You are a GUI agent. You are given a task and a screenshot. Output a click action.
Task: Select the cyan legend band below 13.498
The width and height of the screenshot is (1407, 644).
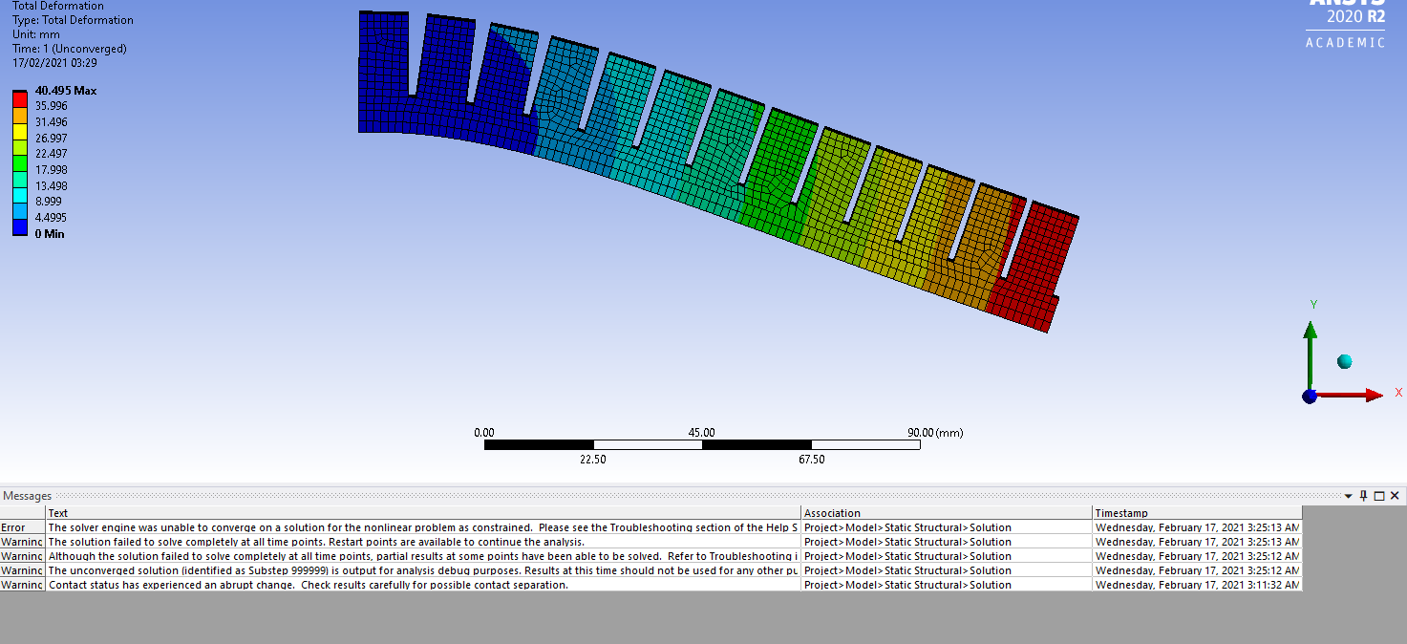click(x=20, y=195)
